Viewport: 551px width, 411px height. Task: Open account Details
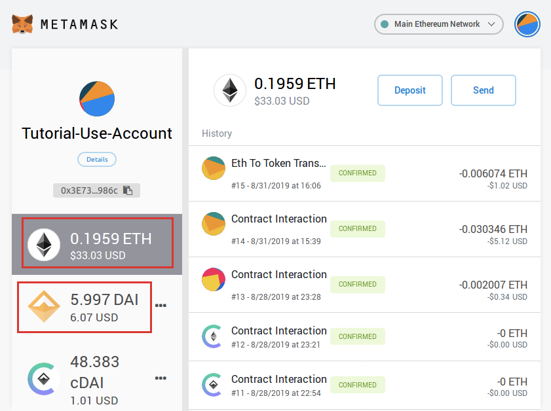pos(97,159)
